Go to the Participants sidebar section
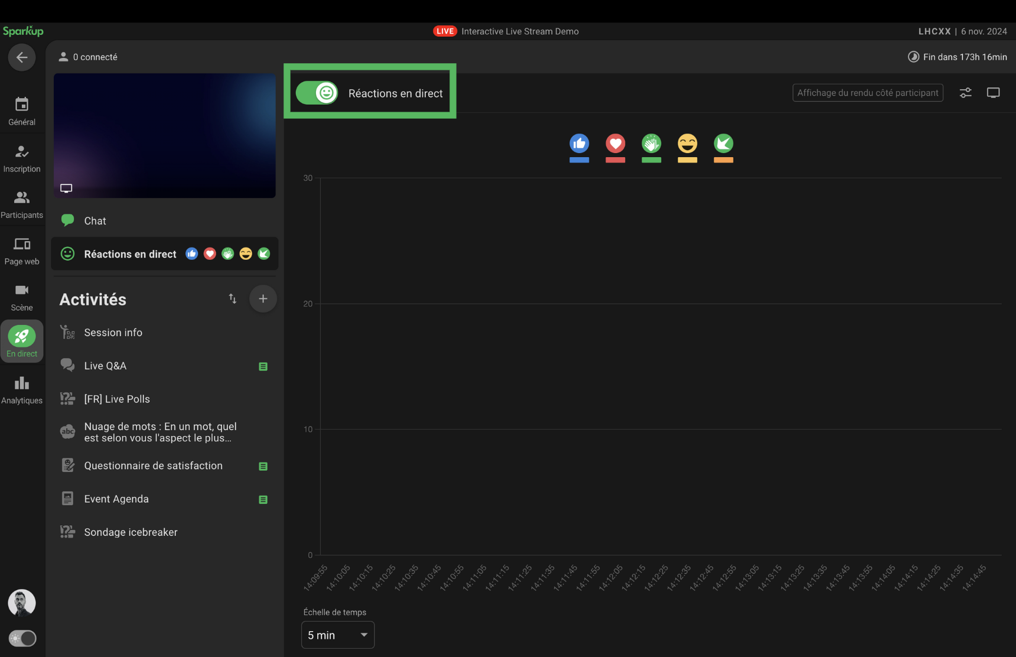 pos(22,204)
